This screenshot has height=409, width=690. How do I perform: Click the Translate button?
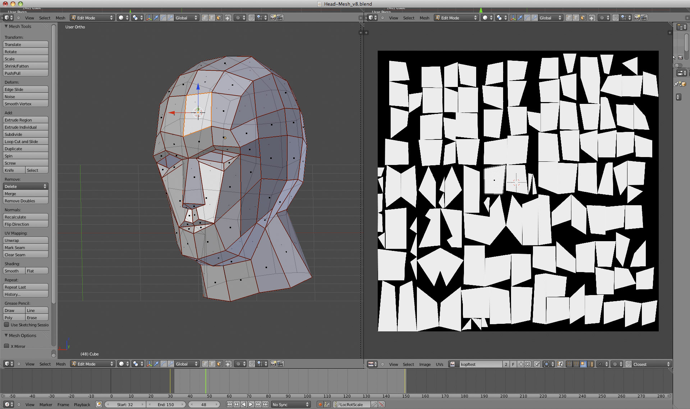click(x=26, y=45)
